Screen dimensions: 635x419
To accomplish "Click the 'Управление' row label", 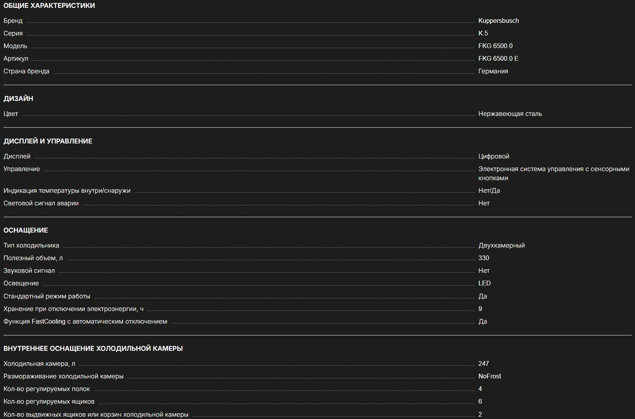I will click(22, 169).
